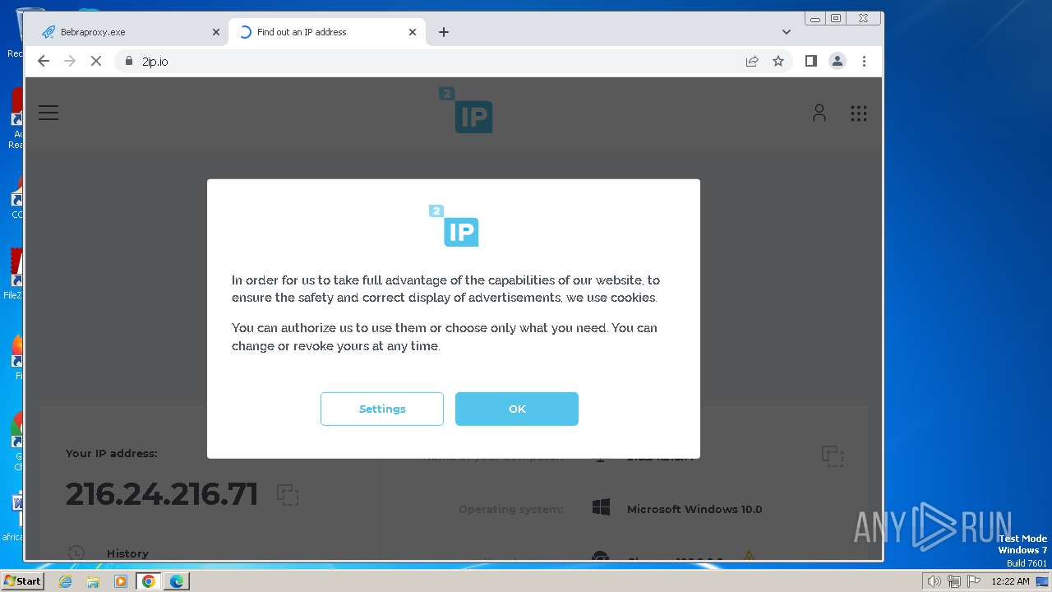Viewport: 1052px width, 592px height.
Task: Click the volume speaker tray icon
Action: [934, 581]
